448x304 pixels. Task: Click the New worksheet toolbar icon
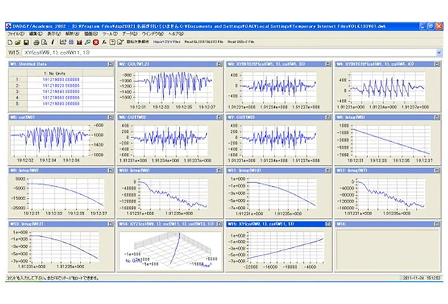[10, 42]
